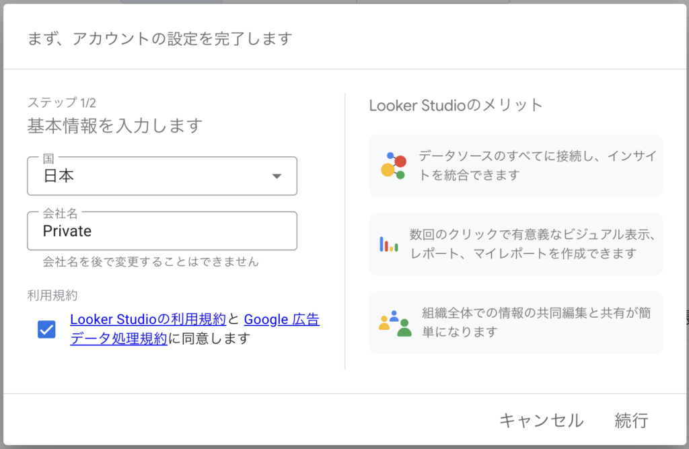Click the 基本情報を入力します heading

115,125
